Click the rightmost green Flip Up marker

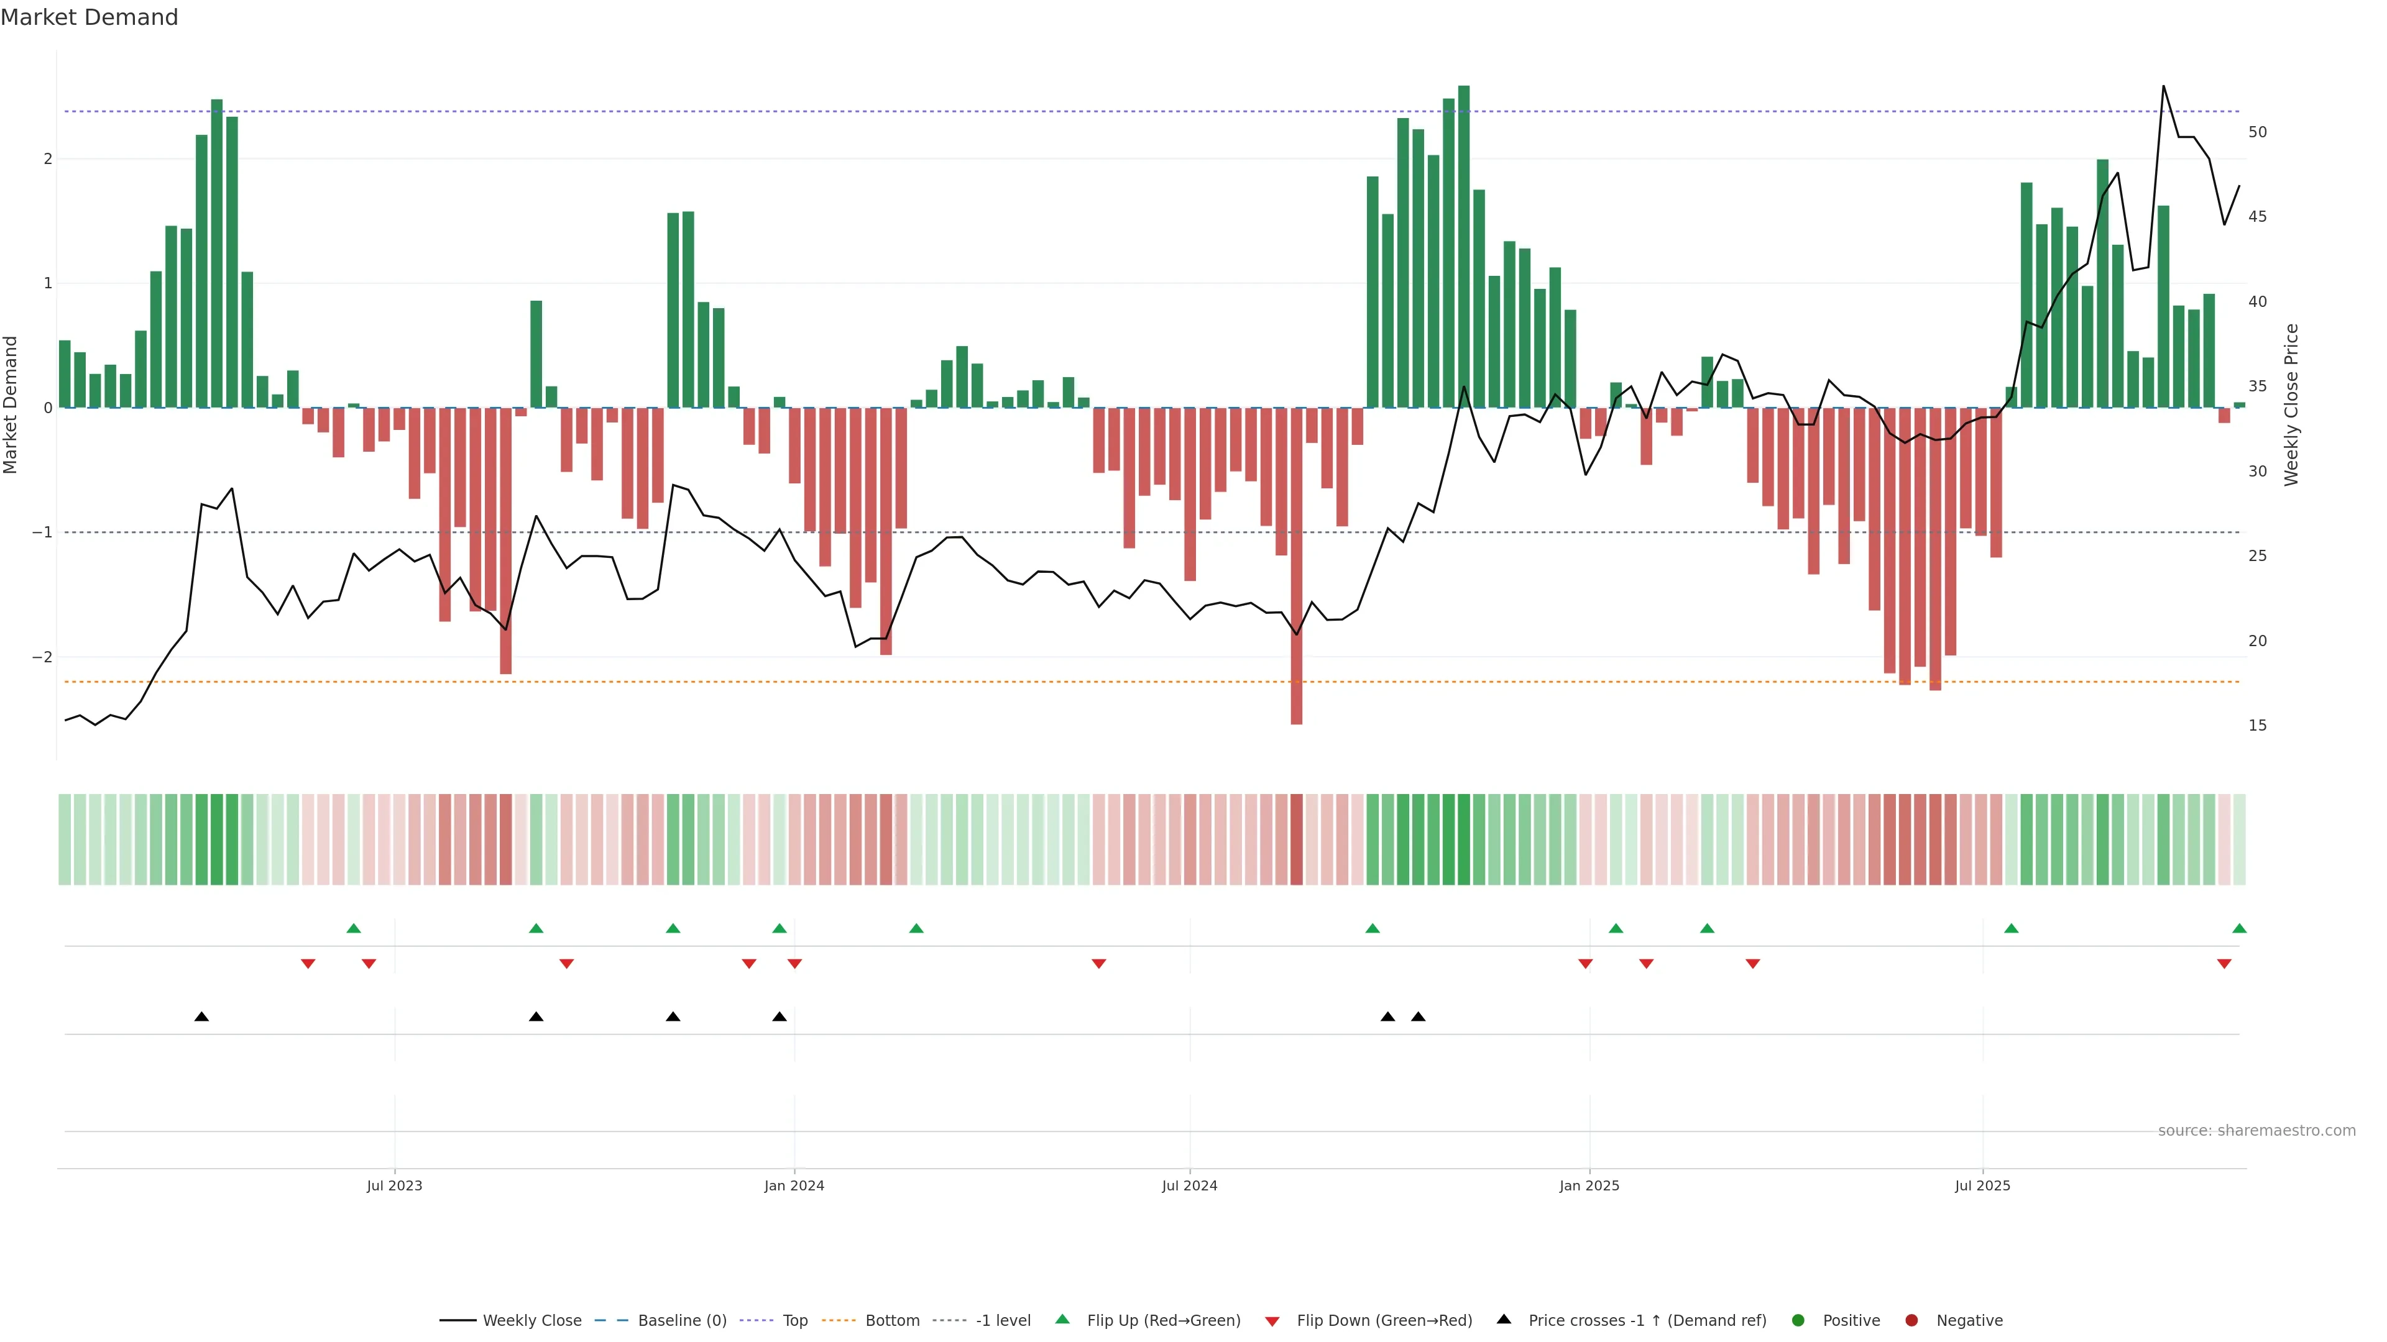2240,928
